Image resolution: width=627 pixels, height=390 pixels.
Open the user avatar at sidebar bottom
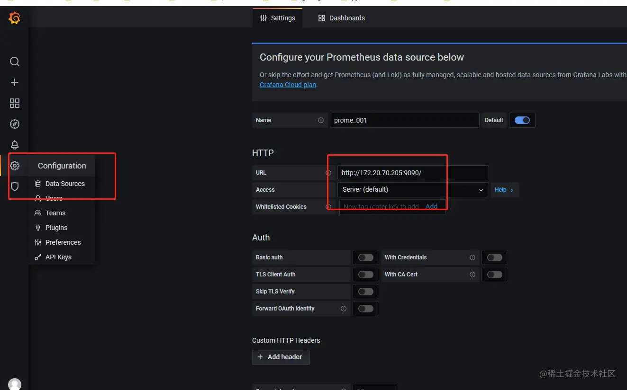click(x=15, y=384)
